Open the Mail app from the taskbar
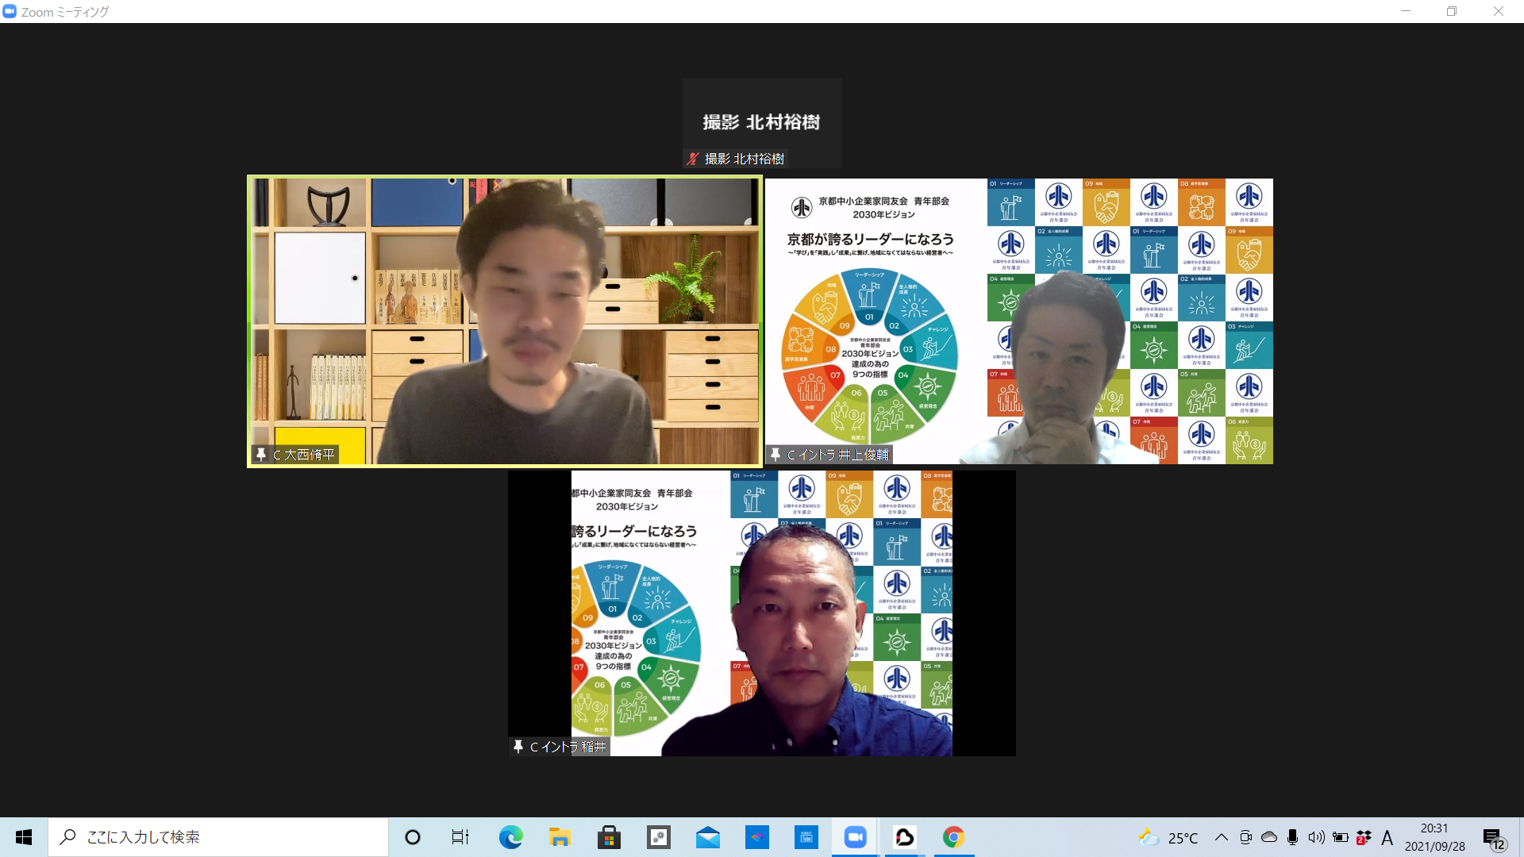1524x857 pixels. 707,837
